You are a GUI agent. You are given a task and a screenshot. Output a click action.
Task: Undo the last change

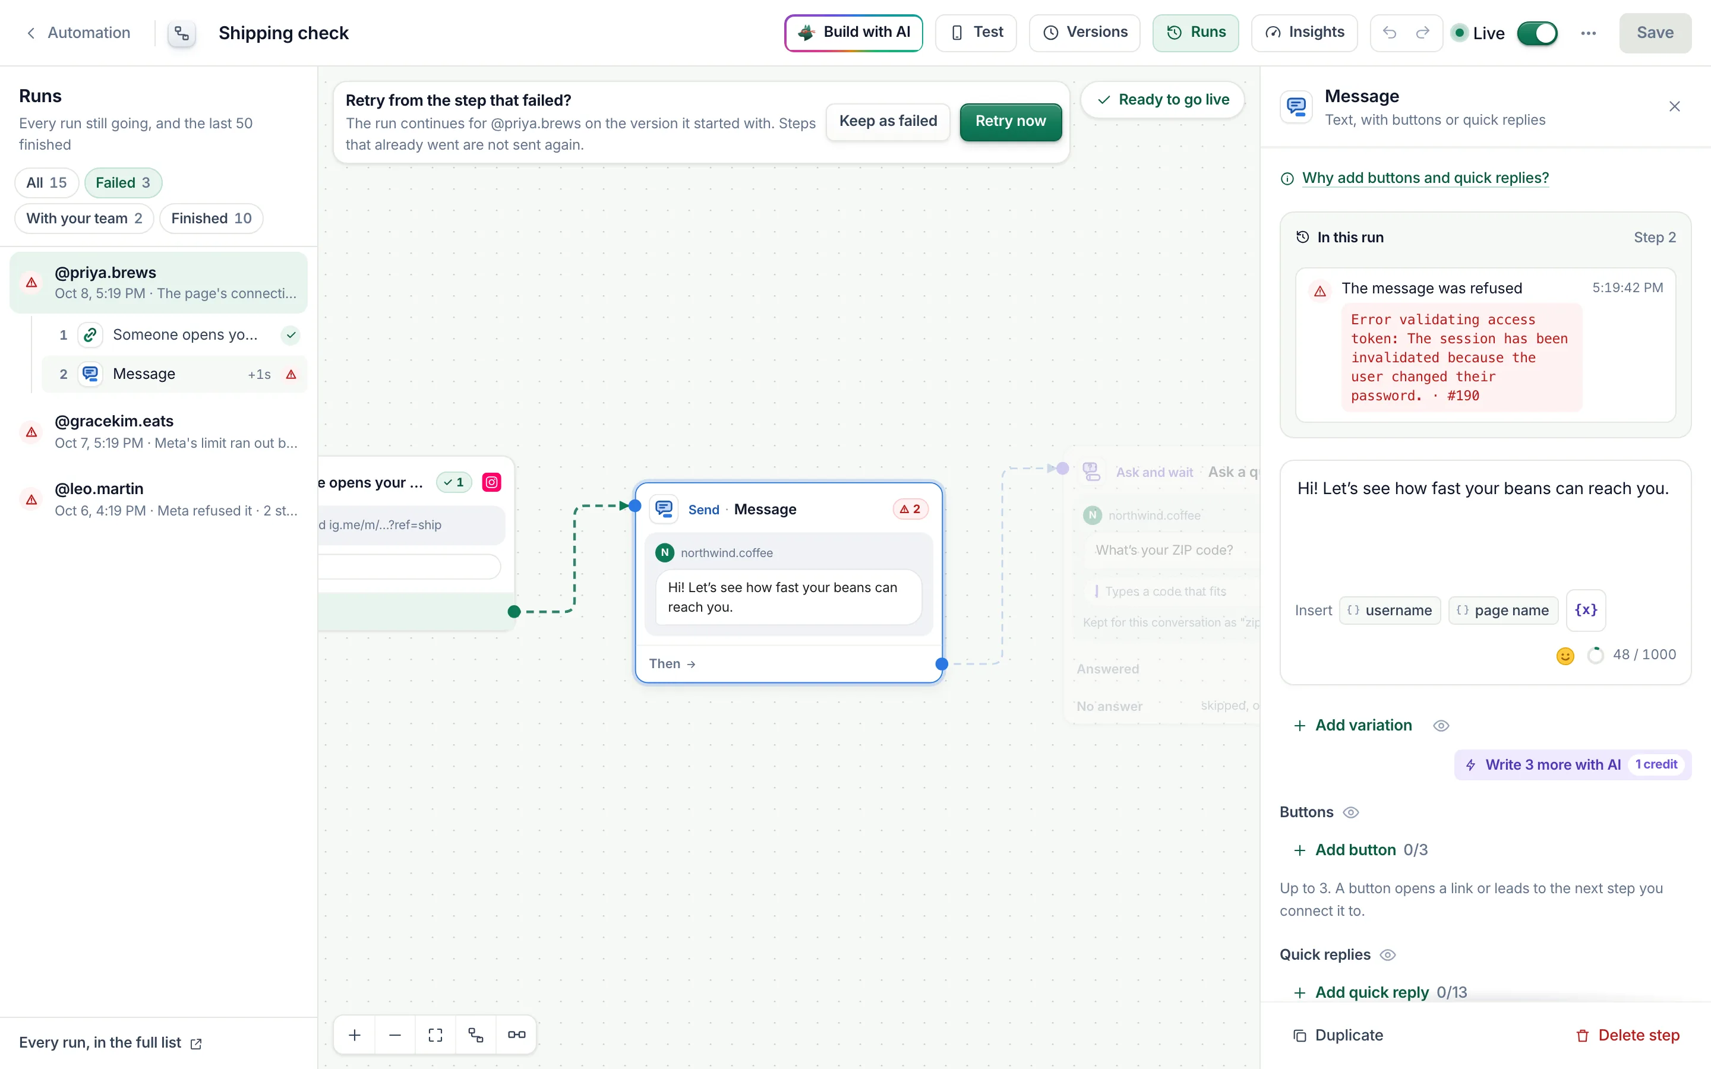pyautogui.click(x=1390, y=33)
